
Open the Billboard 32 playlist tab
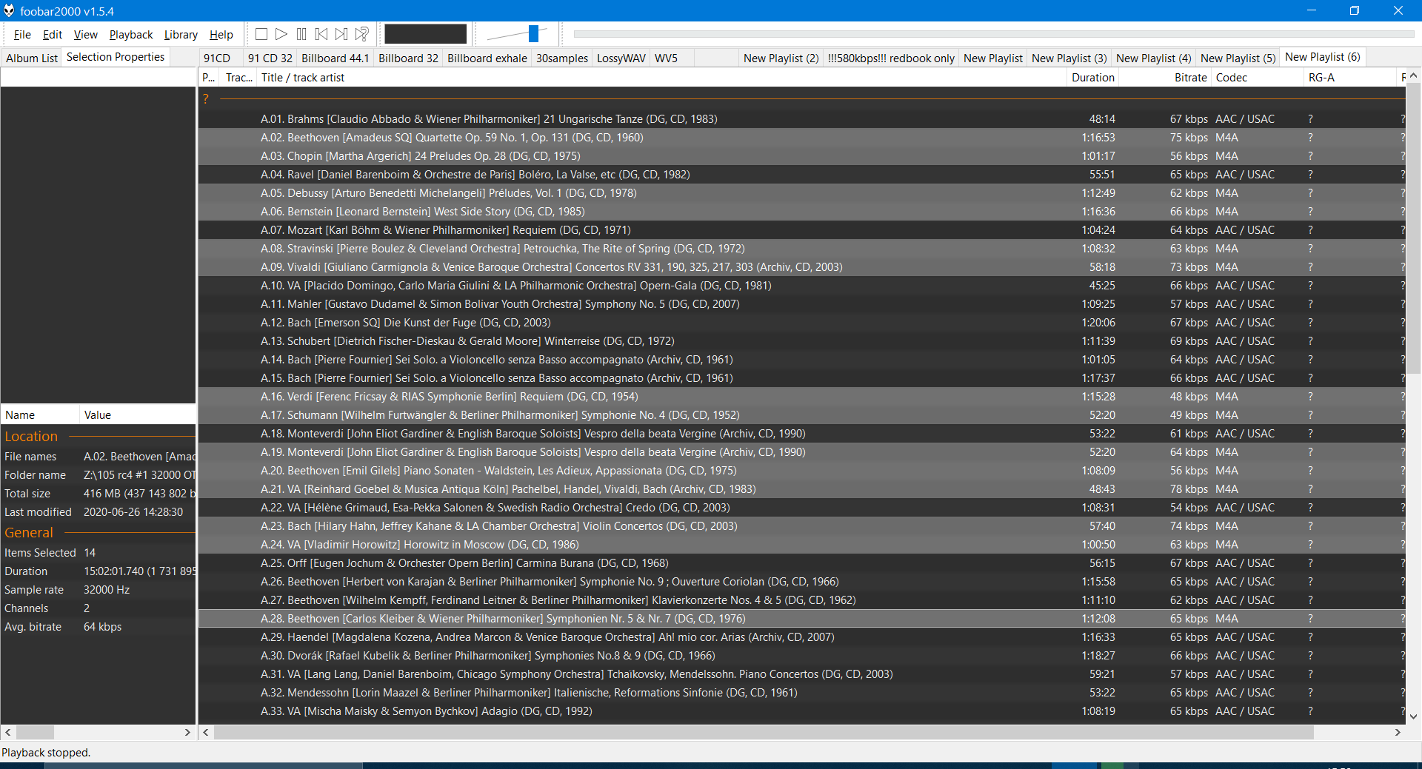[409, 58]
